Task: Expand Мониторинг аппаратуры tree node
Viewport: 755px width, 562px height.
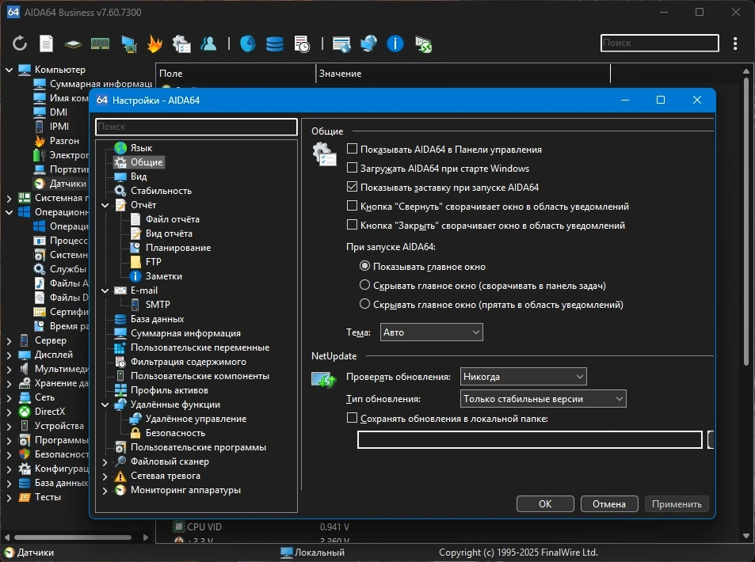Action: click(105, 490)
